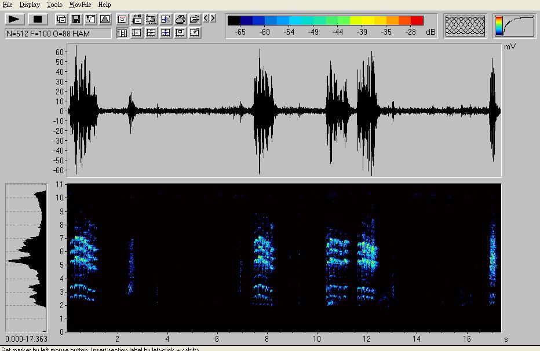This screenshot has width=540, height=351.
Task: Click the curve graph icon beside save
Action: click(x=90, y=19)
